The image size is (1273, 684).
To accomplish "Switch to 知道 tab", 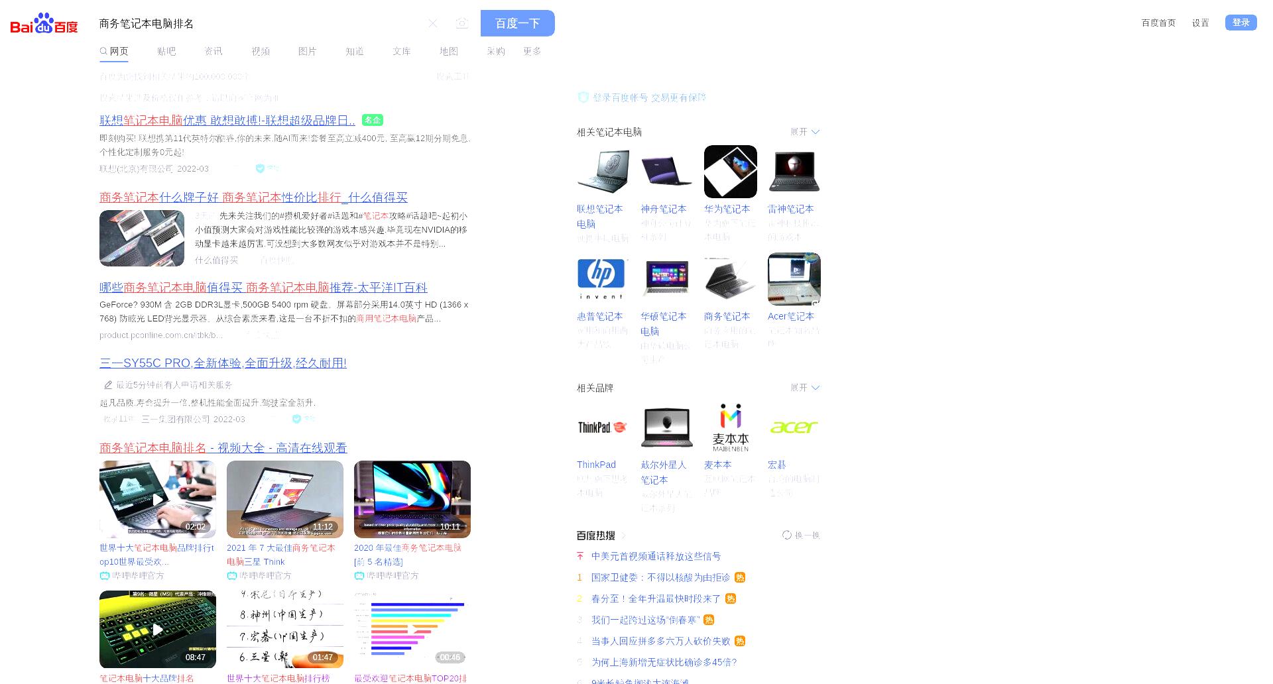I will click(355, 51).
